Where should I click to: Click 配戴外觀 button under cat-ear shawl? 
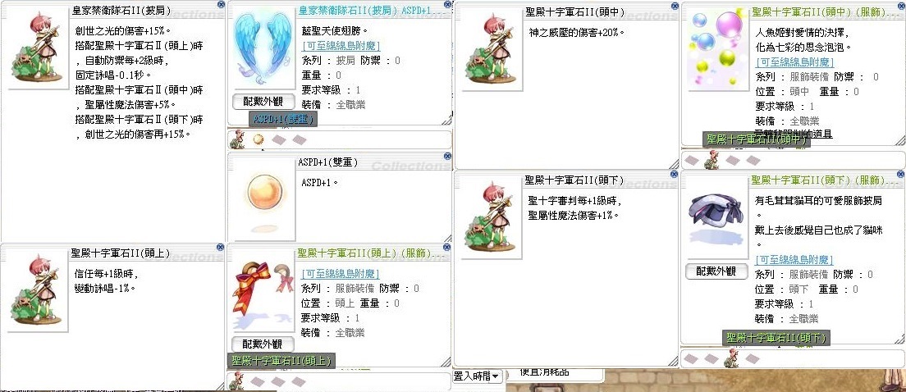716,271
